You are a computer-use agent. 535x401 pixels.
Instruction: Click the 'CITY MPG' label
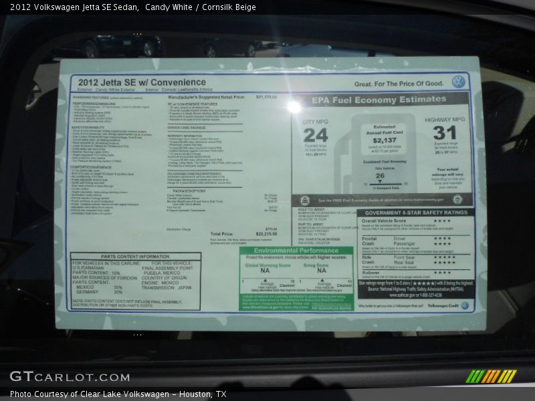point(315,122)
